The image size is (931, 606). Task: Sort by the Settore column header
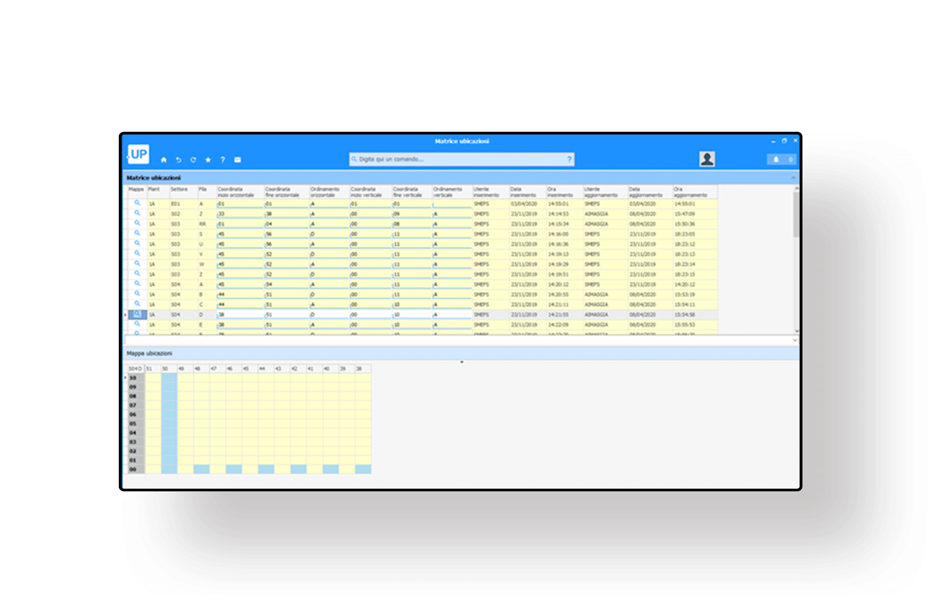click(x=179, y=190)
